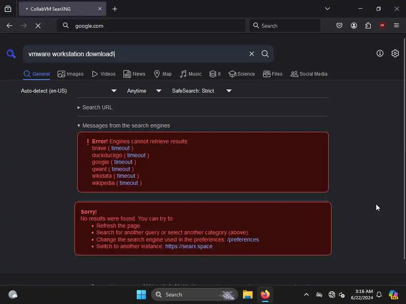Stop loading the page
The height and width of the screenshot is (304, 406).
pos(38,26)
